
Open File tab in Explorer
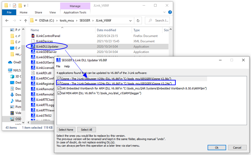9,12
